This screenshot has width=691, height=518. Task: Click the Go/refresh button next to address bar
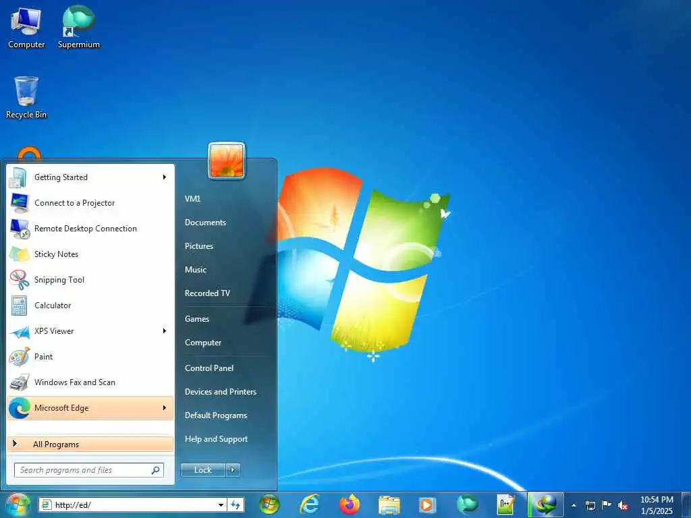pos(236,505)
